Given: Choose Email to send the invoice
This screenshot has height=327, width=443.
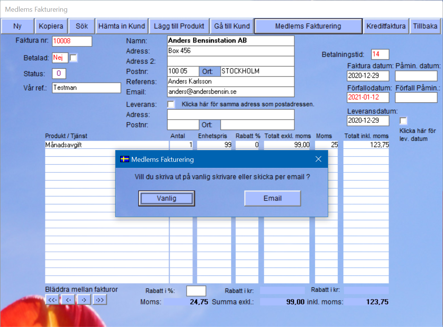Looking at the screenshot, I should (x=272, y=198).
